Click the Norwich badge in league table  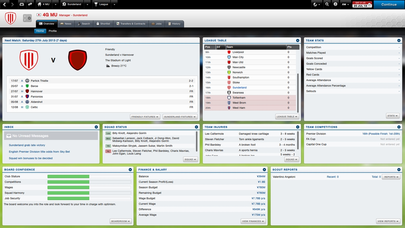tap(229, 72)
